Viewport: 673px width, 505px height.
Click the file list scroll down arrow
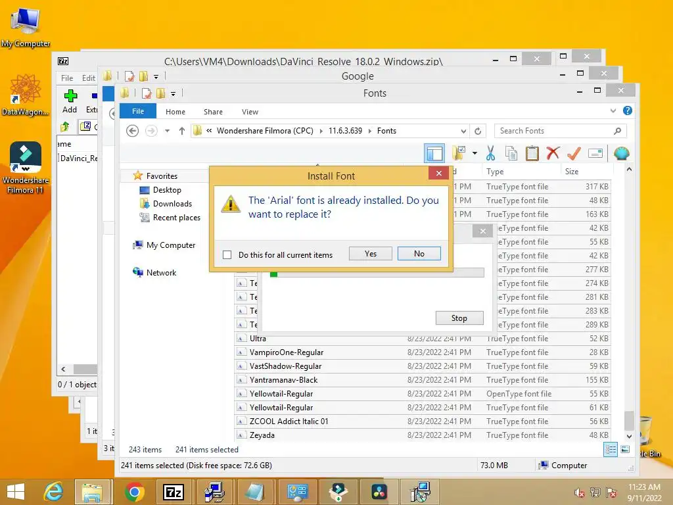coord(629,436)
